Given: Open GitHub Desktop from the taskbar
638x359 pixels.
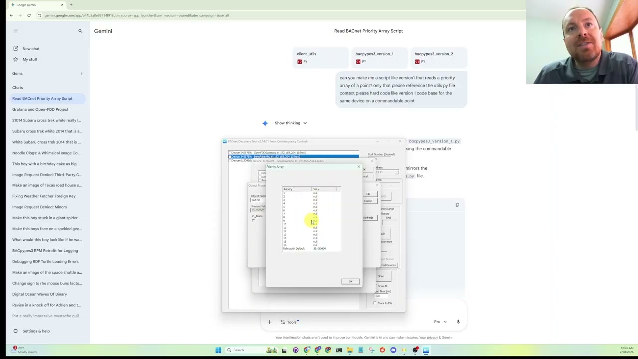Looking at the screenshot, I should pyautogui.click(x=296, y=350).
